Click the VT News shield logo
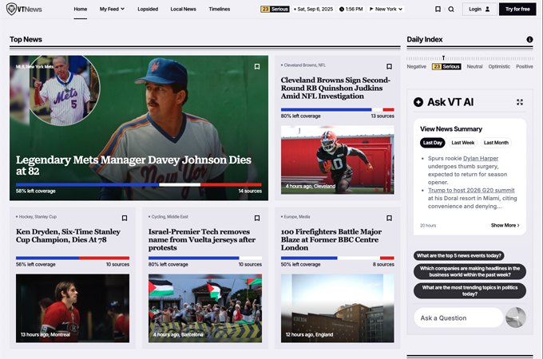The height and width of the screenshot is (359, 543). pyautogui.click(x=11, y=9)
